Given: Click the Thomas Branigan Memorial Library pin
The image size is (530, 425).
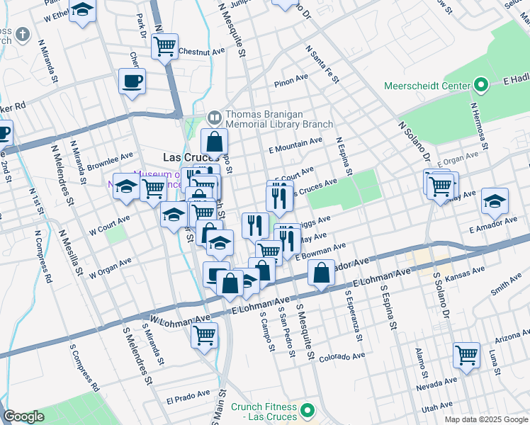Looking at the screenshot, I should (x=213, y=117).
